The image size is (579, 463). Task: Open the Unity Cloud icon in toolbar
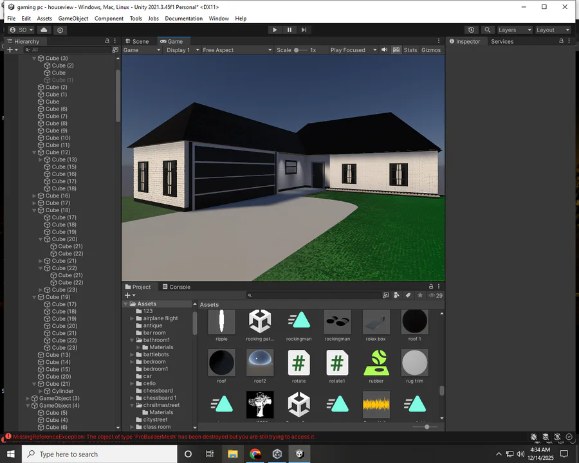44,30
